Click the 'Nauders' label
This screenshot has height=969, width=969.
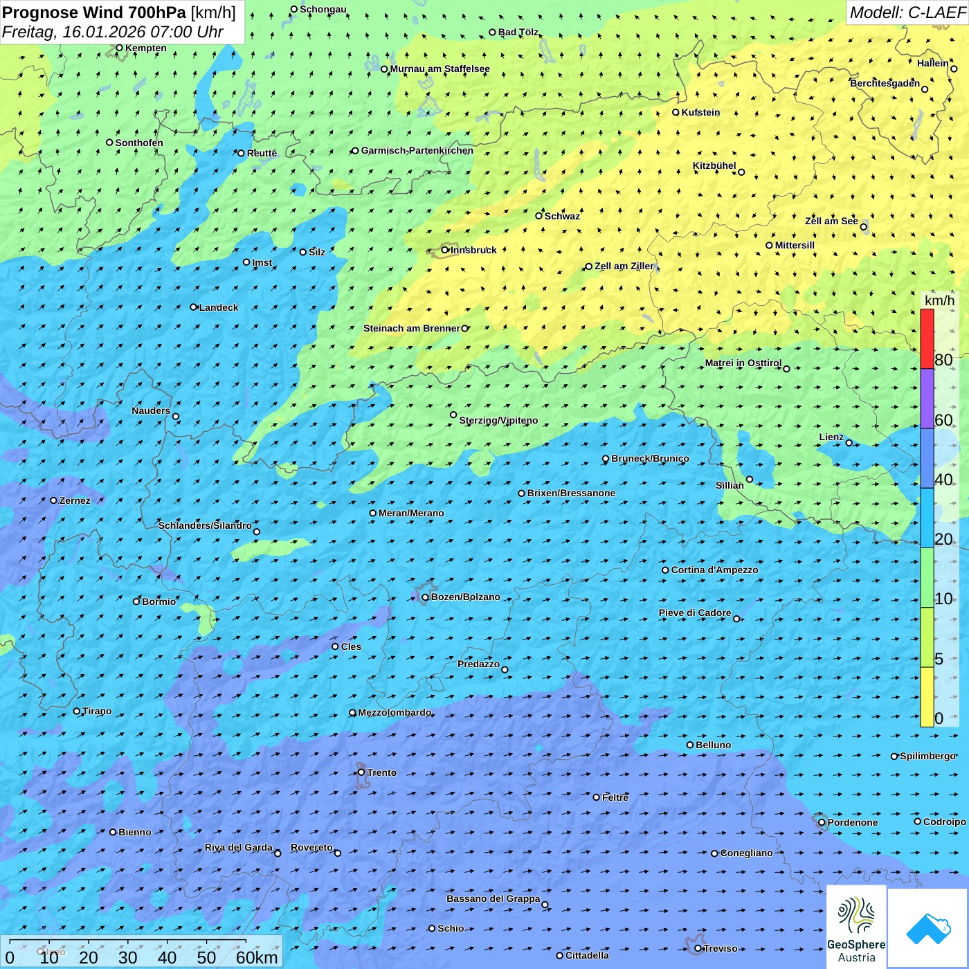coord(151,410)
